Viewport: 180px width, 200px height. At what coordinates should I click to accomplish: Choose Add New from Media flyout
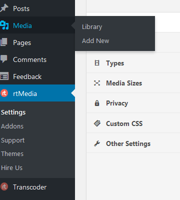click(95, 40)
